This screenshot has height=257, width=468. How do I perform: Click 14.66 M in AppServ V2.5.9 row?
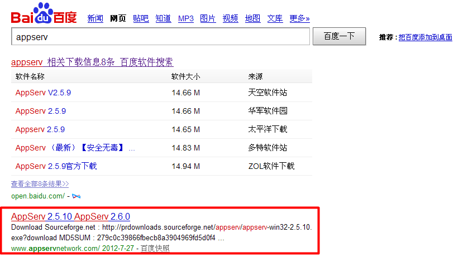point(185,93)
